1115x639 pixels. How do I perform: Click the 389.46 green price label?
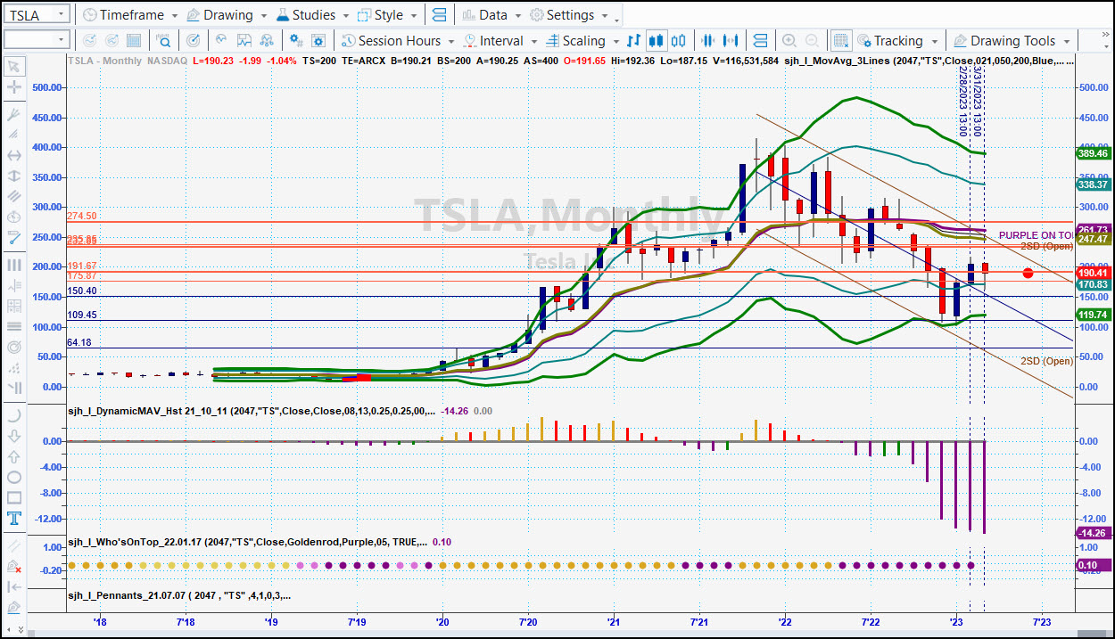click(x=1092, y=153)
